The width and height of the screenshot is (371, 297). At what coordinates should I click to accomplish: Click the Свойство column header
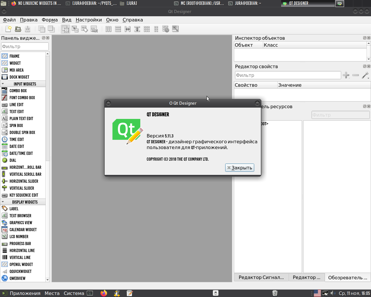pos(256,85)
